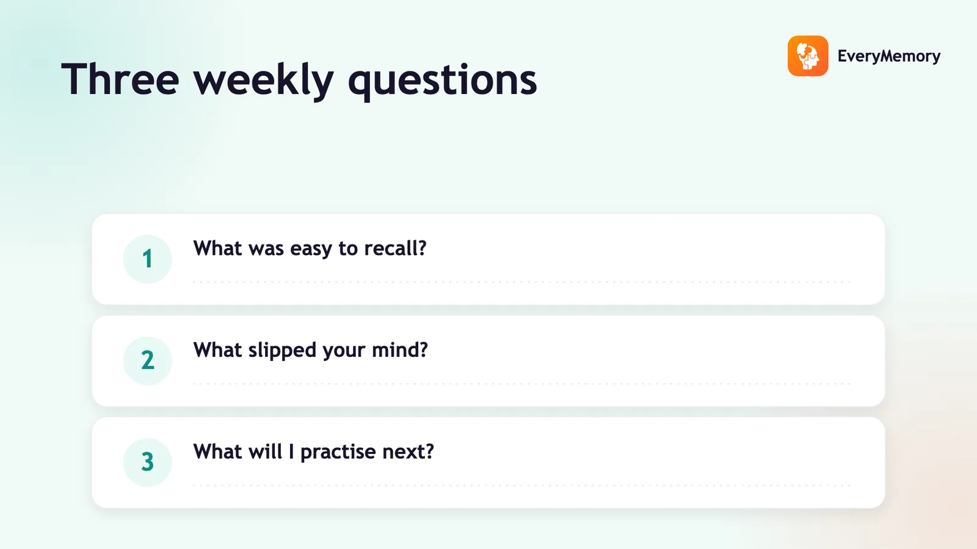Screen dimensions: 977x549
Task: Click the word 'Three' in the title
Action: point(120,79)
